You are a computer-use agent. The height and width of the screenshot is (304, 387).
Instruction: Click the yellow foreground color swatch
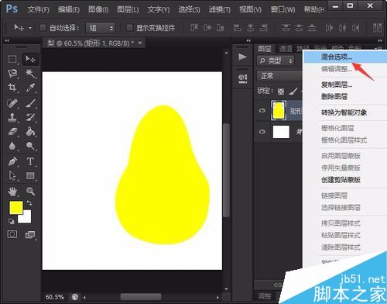point(16,208)
